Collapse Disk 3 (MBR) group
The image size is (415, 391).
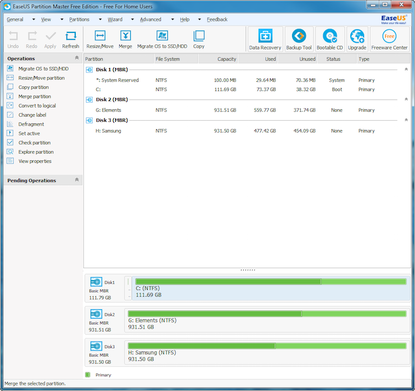(406, 120)
